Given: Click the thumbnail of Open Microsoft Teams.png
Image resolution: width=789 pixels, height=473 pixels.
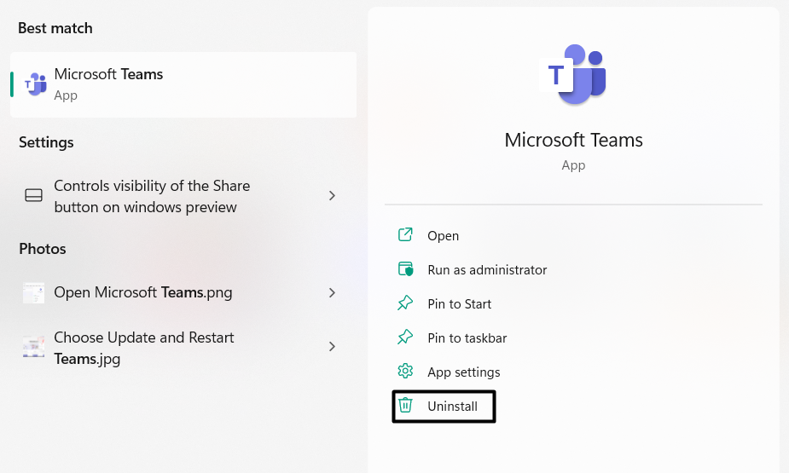Looking at the screenshot, I should (34, 292).
